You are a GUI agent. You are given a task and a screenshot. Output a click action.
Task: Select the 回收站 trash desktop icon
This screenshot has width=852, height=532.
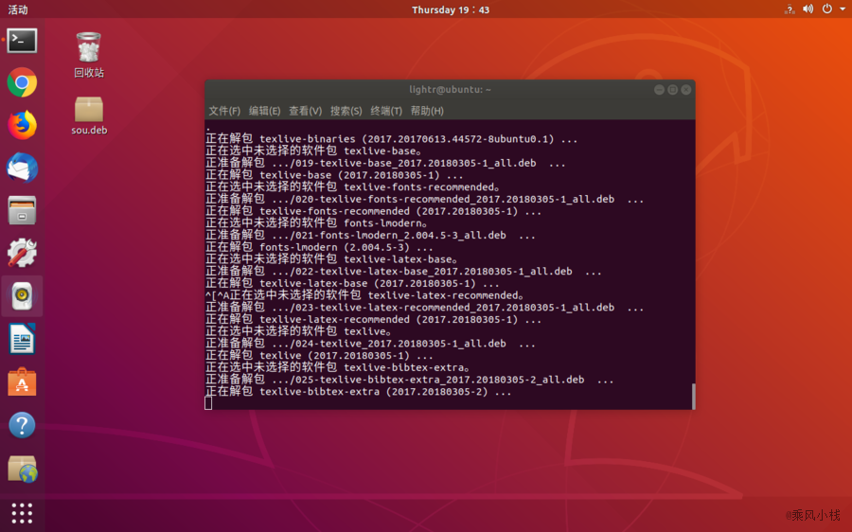(x=89, y=55)
